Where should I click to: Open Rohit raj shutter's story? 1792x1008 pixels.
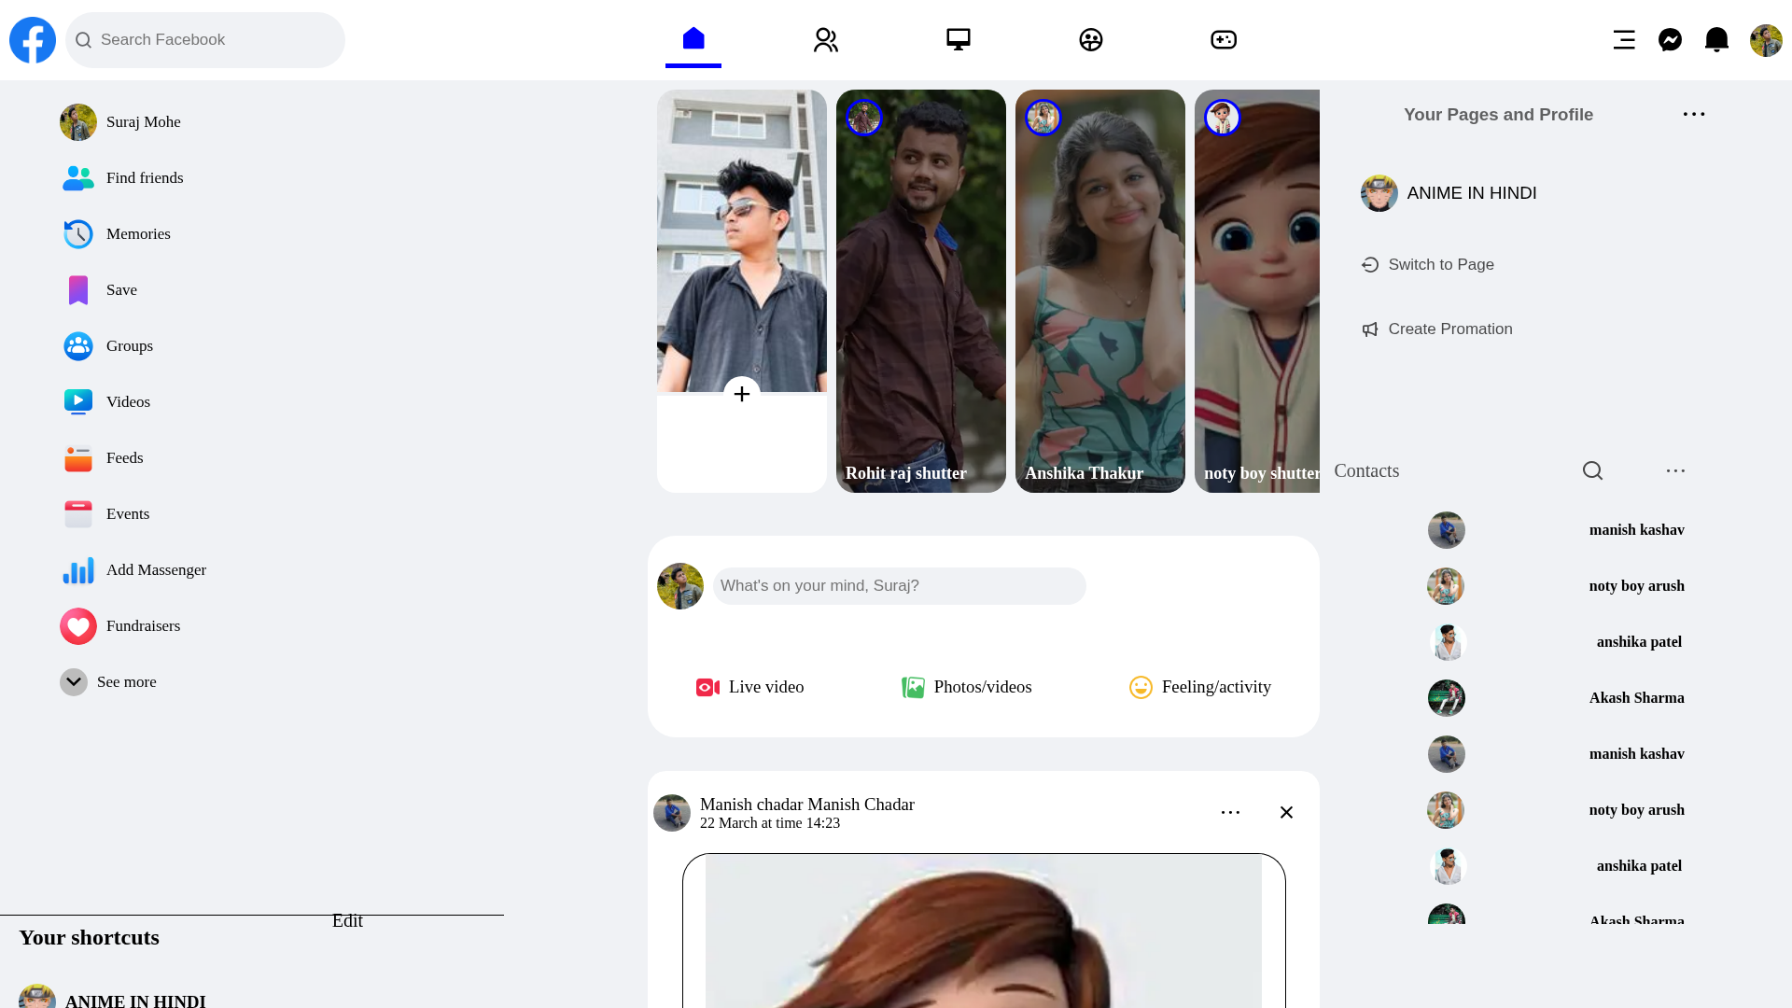coord(920,290)
